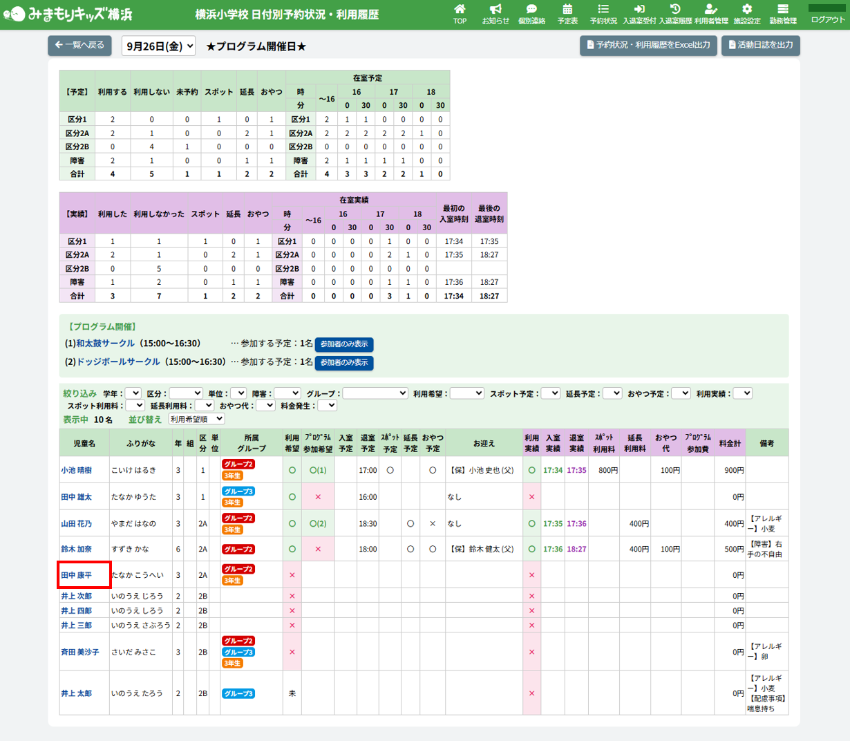The height and width of the screenshot is (741, 850).
Task: Click the お知らせ megaphone icon
Action: (x=495, y=10)
